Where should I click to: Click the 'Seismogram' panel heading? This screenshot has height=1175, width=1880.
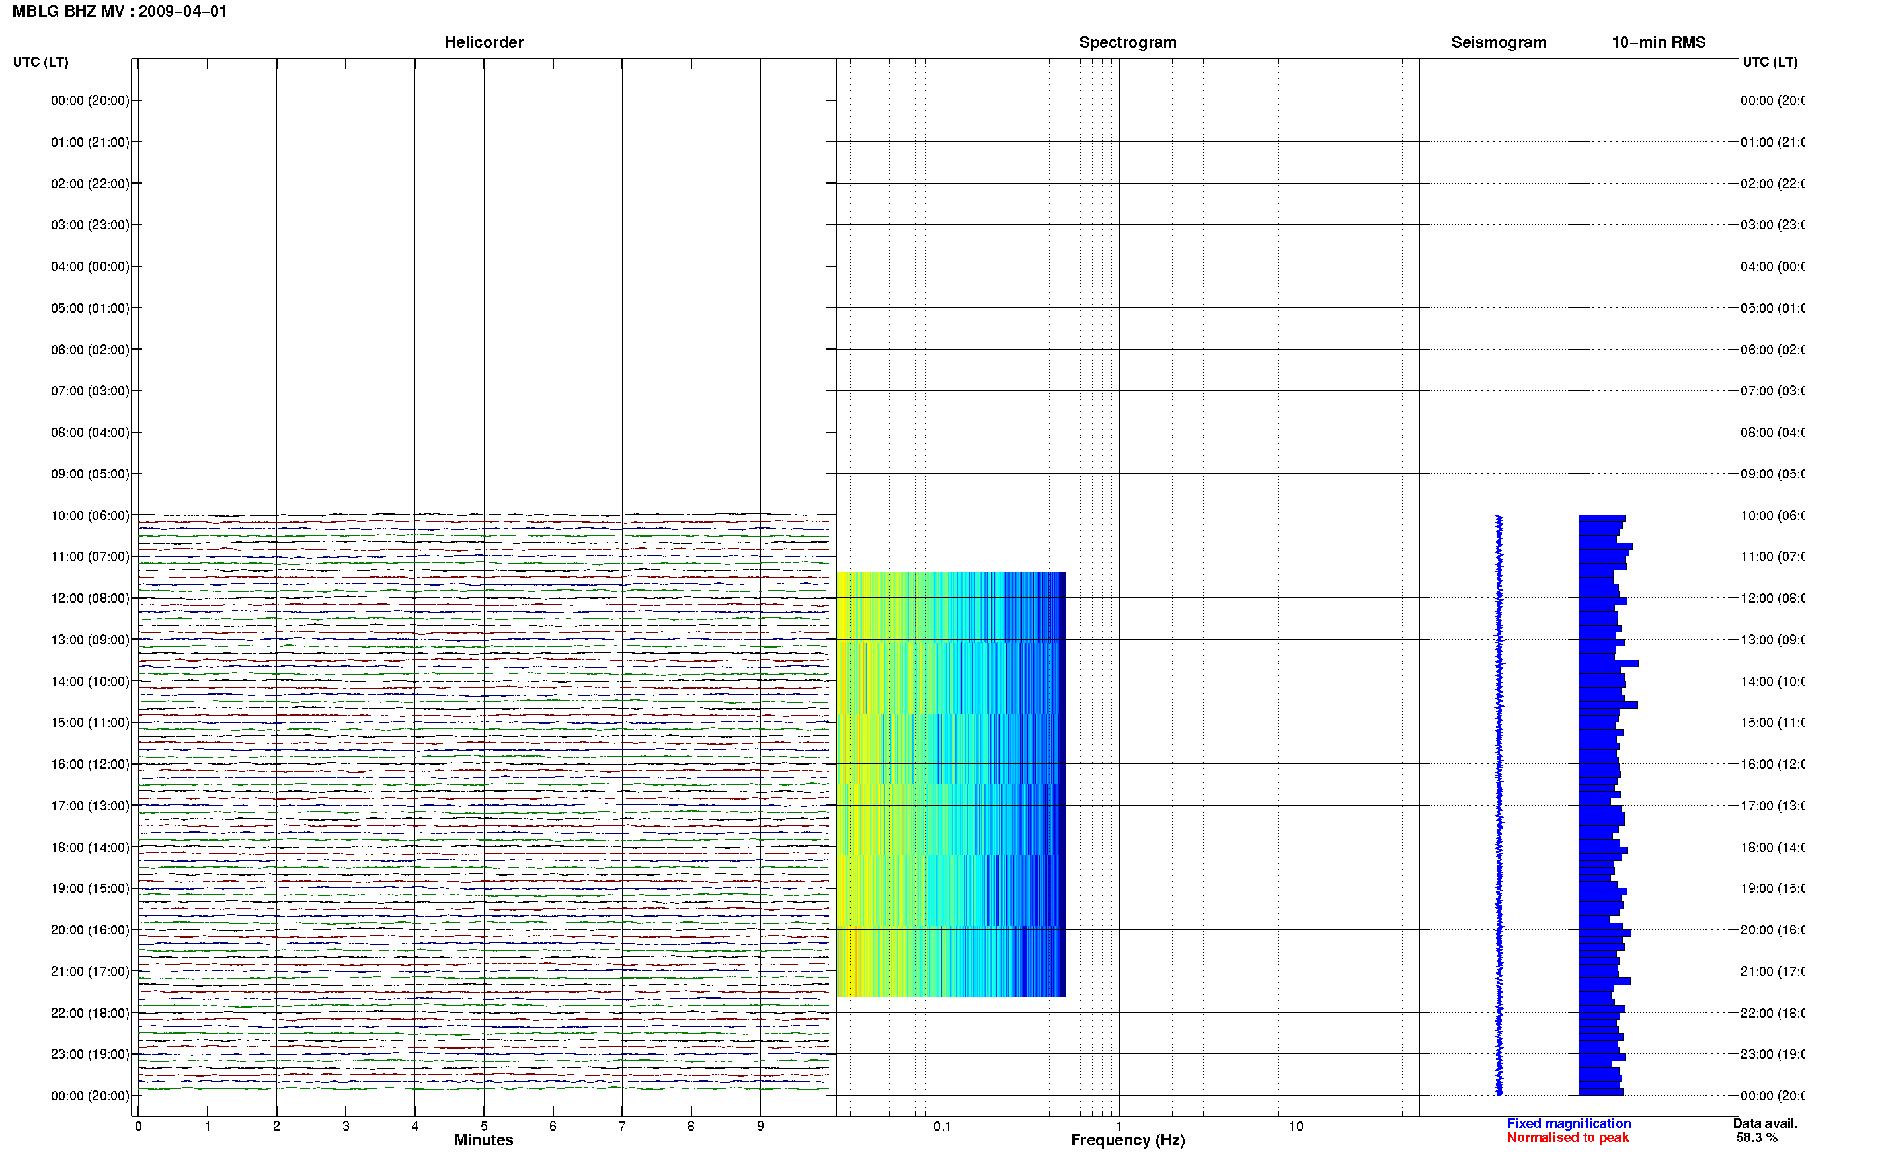tap(1499, 42)
